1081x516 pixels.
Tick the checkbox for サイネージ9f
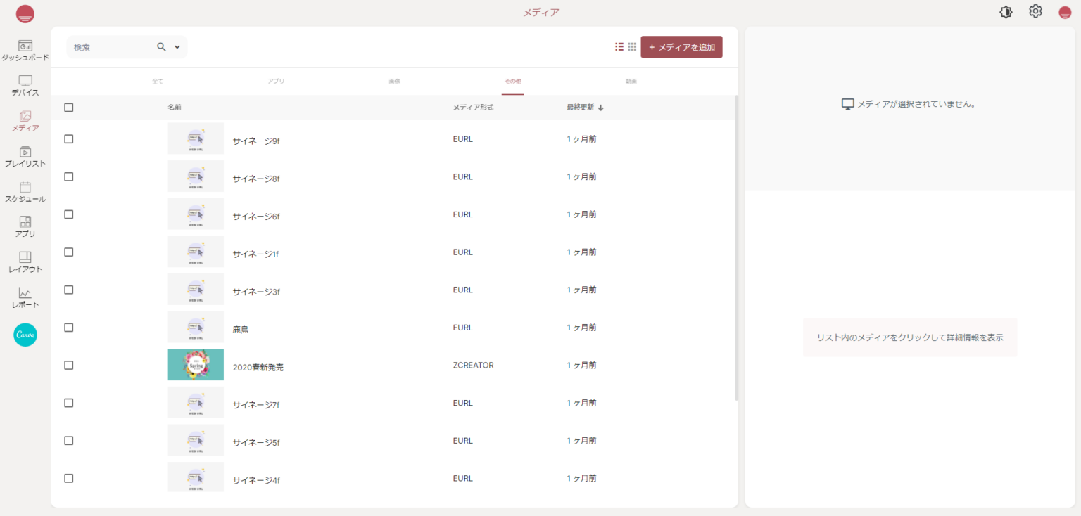68,139
